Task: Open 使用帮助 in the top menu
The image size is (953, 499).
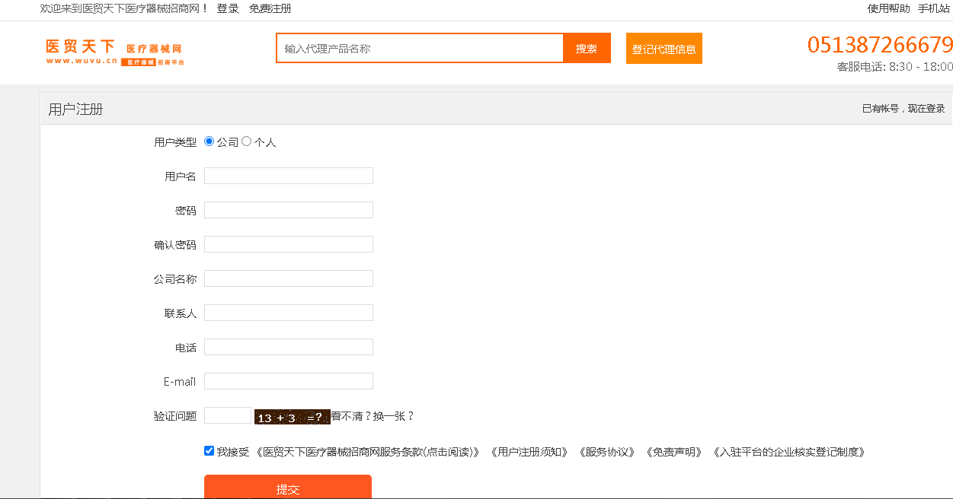Action: (x=888, y=8)
